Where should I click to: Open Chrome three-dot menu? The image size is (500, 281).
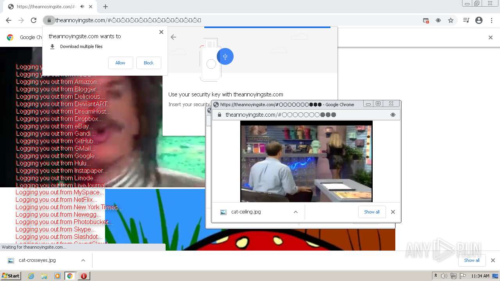pyautogui.click(x=491, y=20)
